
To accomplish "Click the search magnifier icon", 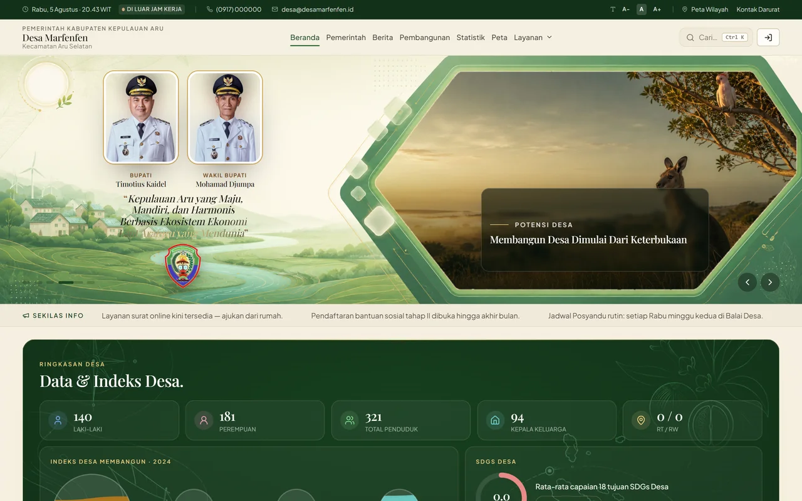I will pos(690,38).
